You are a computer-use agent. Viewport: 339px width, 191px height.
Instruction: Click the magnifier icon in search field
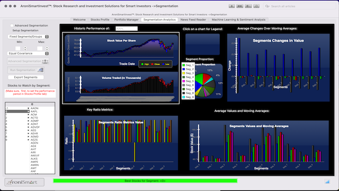(x=267, y=6)
